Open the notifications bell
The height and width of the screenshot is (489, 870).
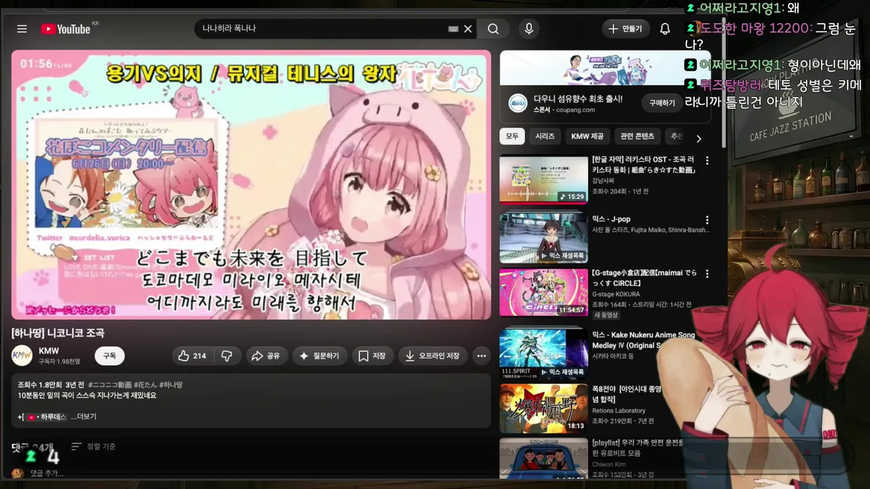665,29
